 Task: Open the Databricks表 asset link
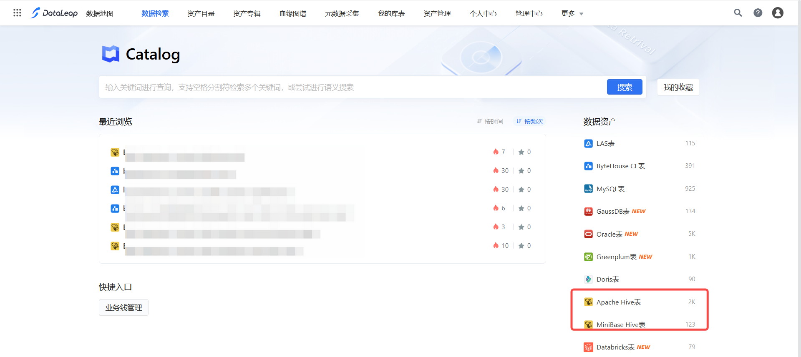tap(616, 347)
